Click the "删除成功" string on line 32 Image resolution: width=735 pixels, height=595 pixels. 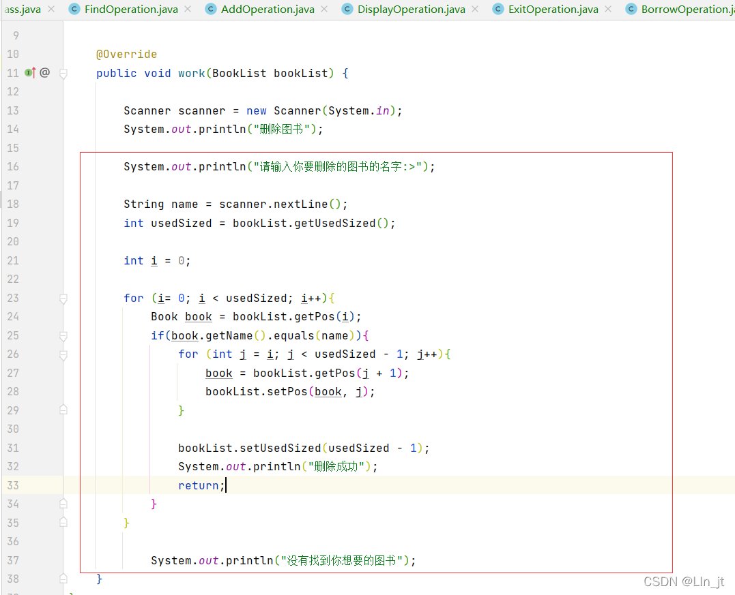tap(336, 467)
